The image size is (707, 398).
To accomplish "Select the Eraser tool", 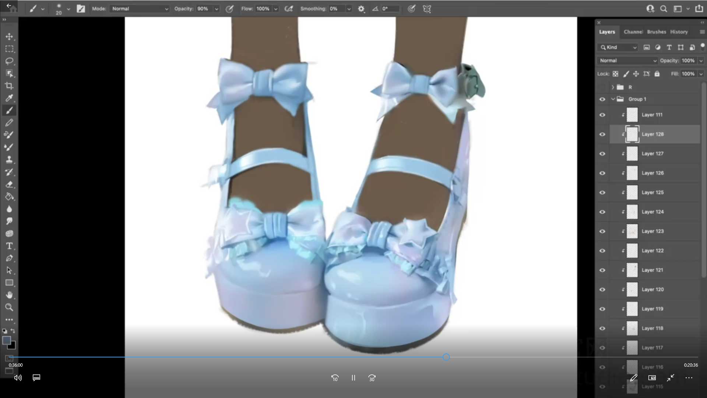I will (9, 184).
